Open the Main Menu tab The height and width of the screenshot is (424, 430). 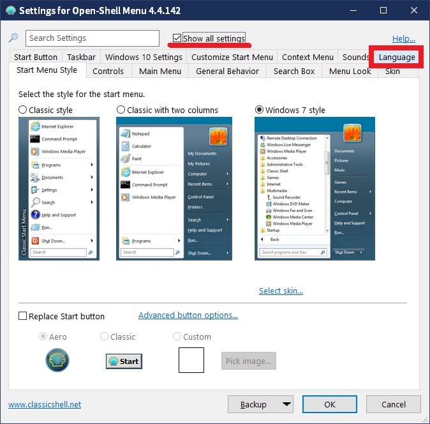coord(160,71)
